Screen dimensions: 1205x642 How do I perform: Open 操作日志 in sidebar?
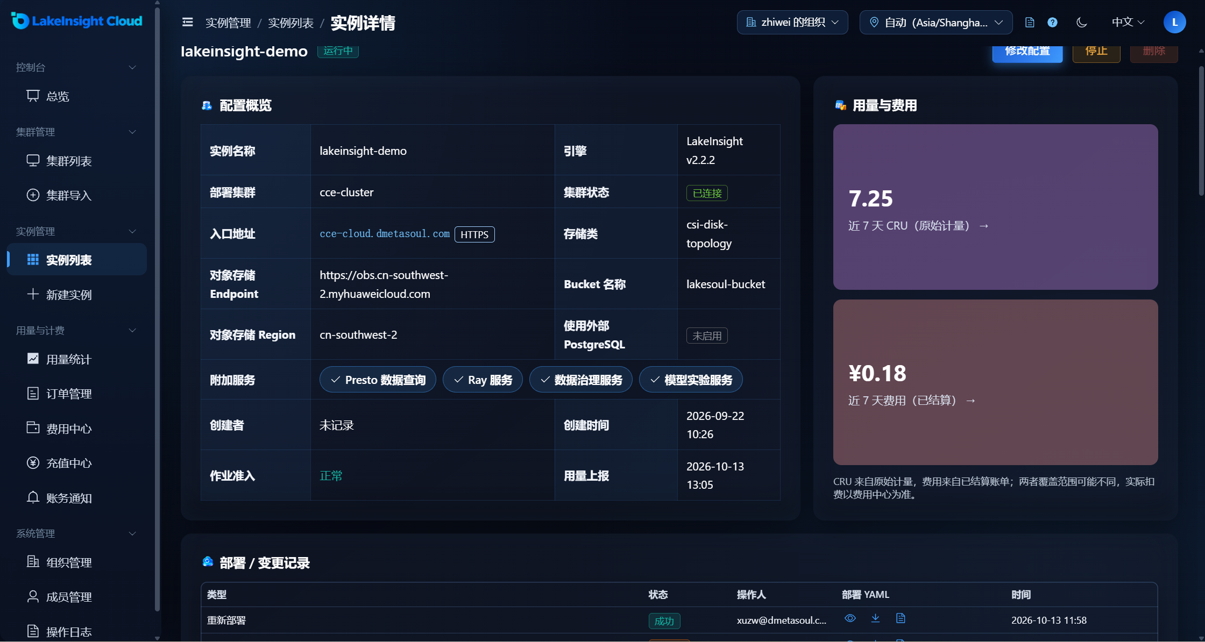point(76,632)
